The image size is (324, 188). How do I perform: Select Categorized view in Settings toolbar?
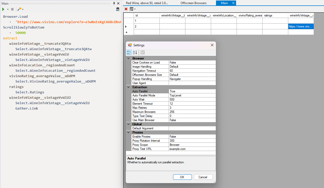(129, 52)
